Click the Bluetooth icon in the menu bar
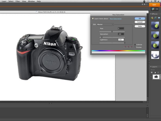This screenshot has height=121, width=161. (151, 1)
